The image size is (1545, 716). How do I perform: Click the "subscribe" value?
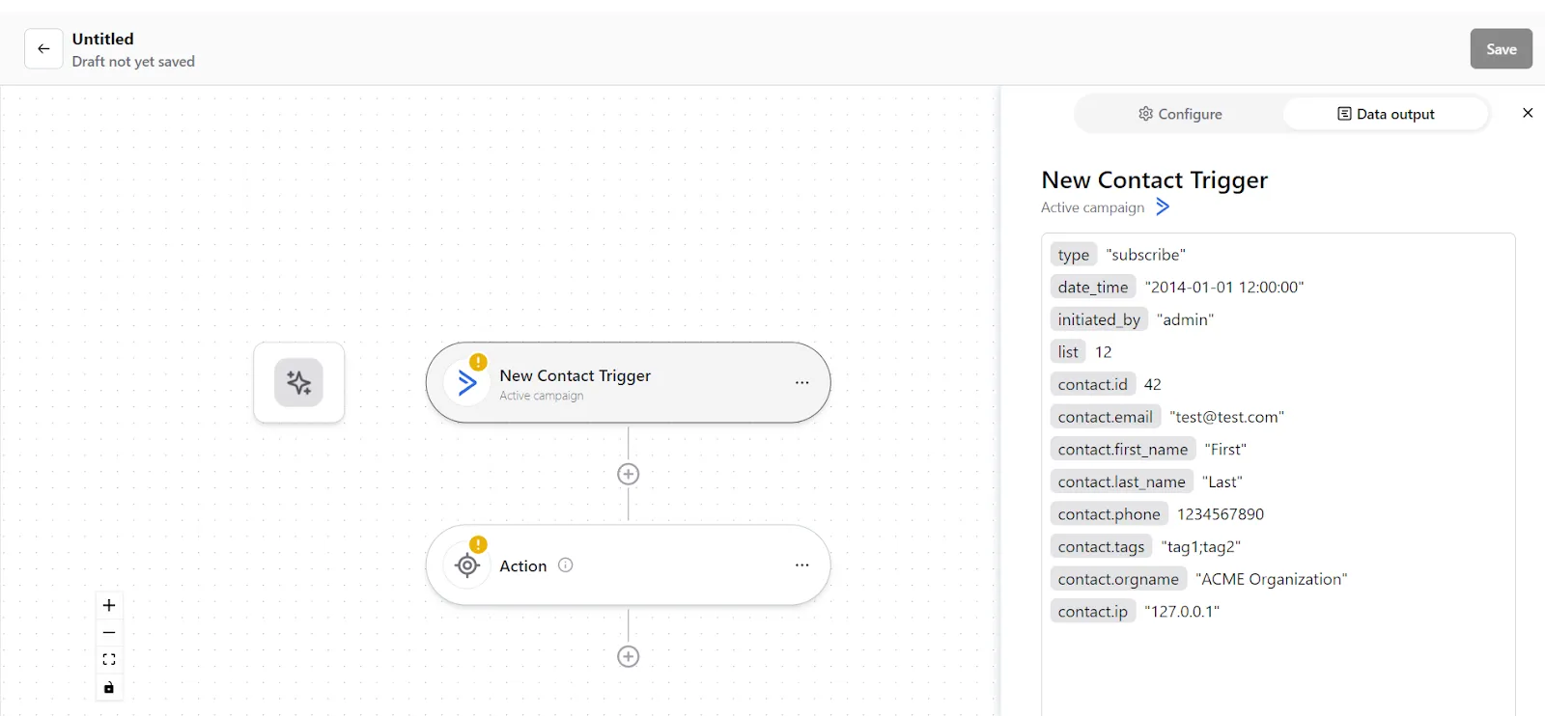tap(1146, 255)
